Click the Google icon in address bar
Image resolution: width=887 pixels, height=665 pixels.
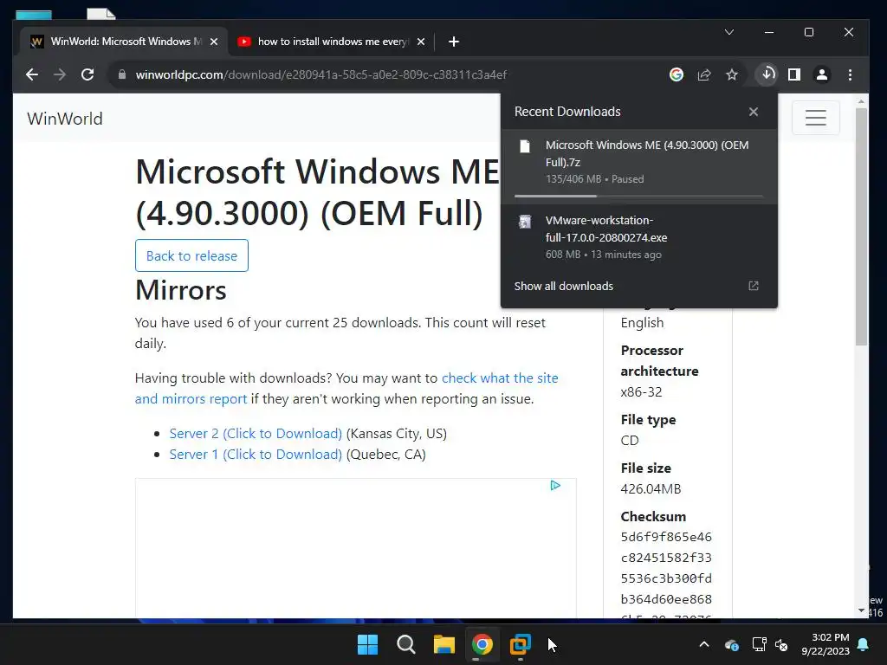tap(676, 74)
